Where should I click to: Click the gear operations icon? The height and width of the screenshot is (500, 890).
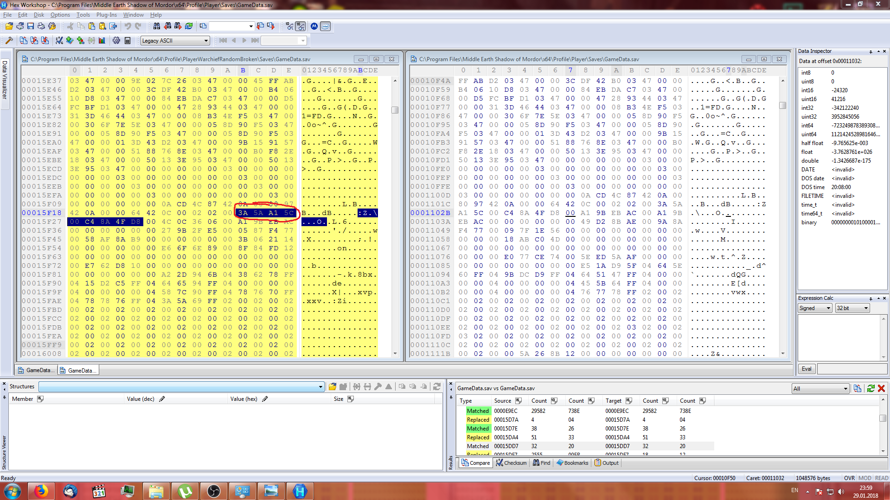coord(116,41)
